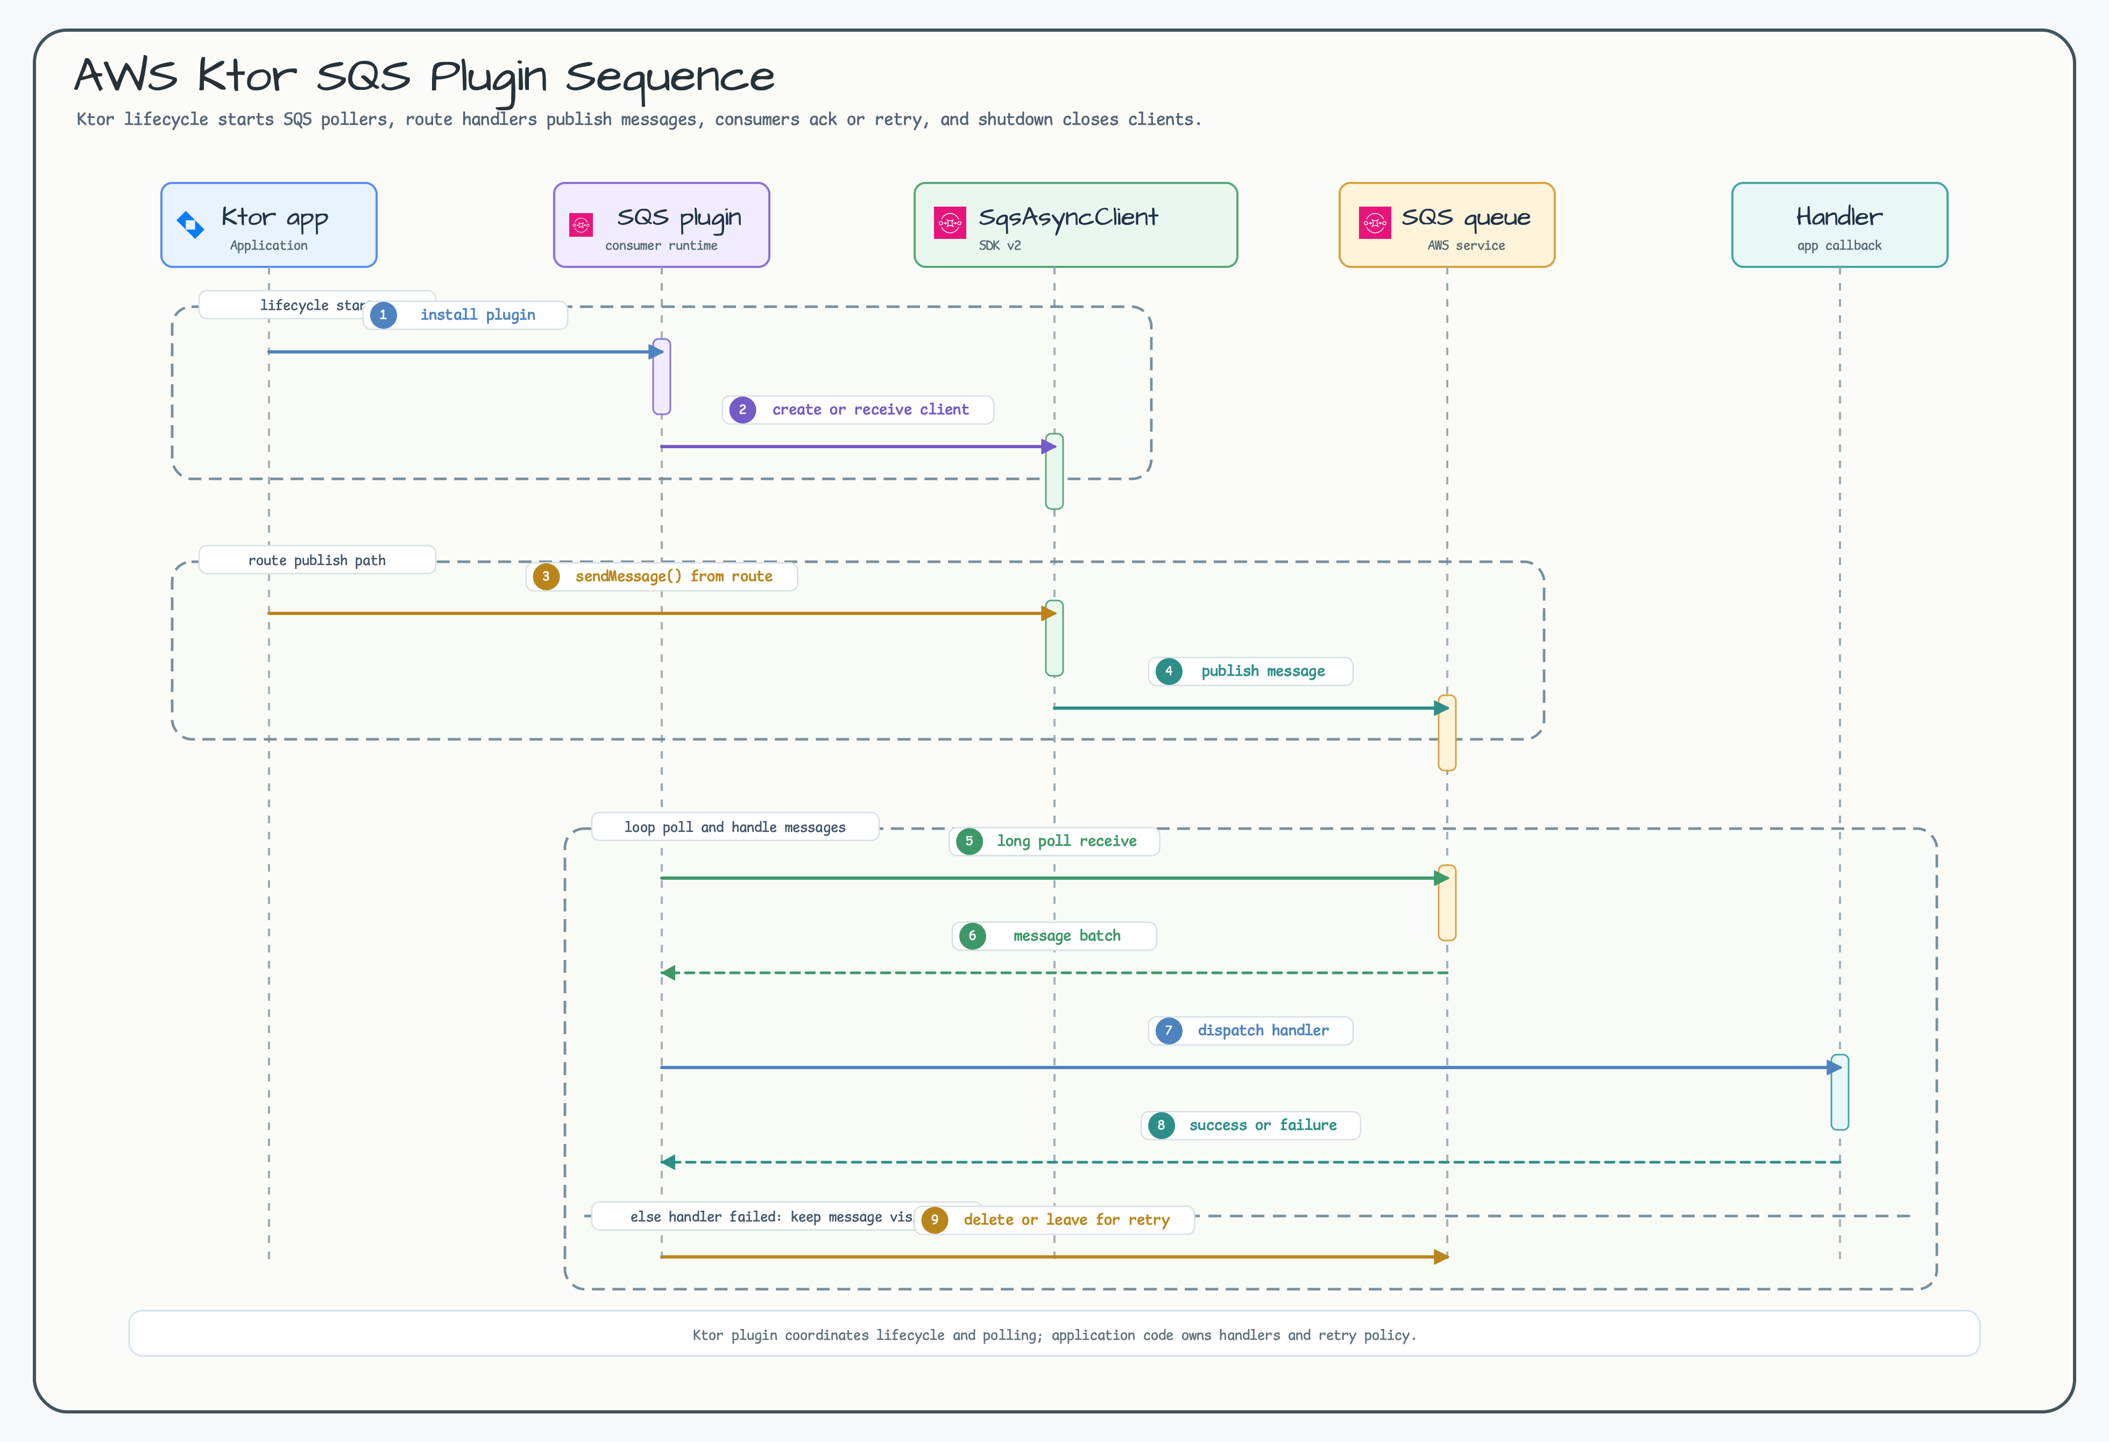Viewport: 2109px width, 1442px height.
Task: Click the step 9 amber number badge
Action: 935,1220
